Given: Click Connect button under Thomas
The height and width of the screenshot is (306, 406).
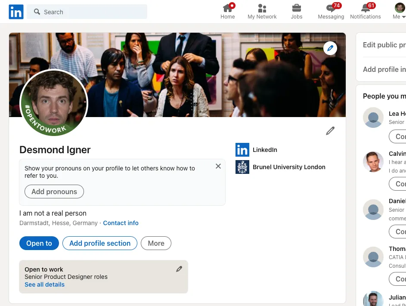Looking at the screenshot, I should pos(397,279).
